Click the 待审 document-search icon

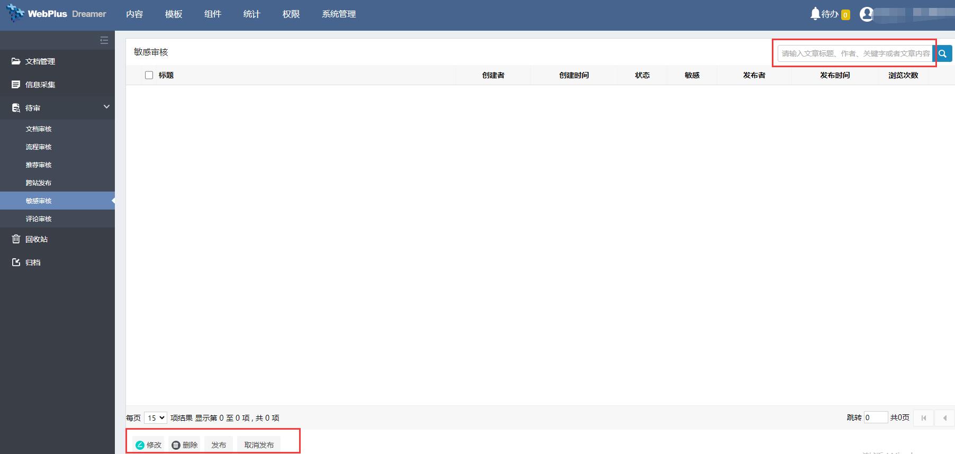(16, 108)
